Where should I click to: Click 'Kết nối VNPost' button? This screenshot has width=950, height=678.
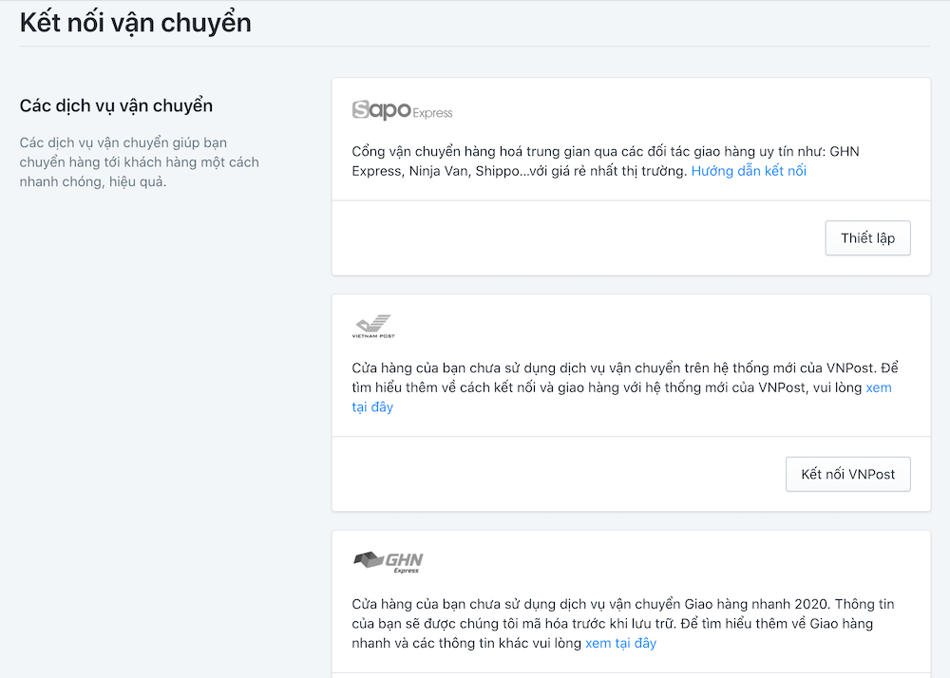[x=847, y=474]
